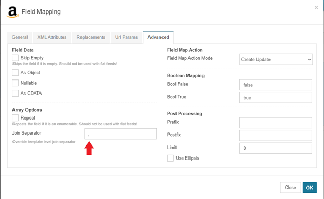Click the Close button
Screen dimensions: 324x199
coord(290,188)
